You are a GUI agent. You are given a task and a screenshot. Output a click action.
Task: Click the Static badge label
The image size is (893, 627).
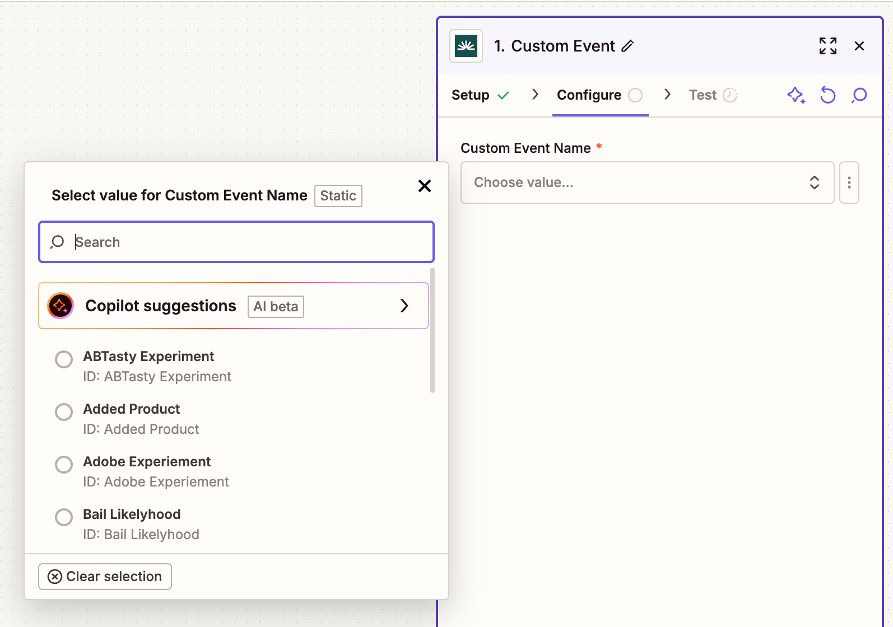[x=338, y=196]
